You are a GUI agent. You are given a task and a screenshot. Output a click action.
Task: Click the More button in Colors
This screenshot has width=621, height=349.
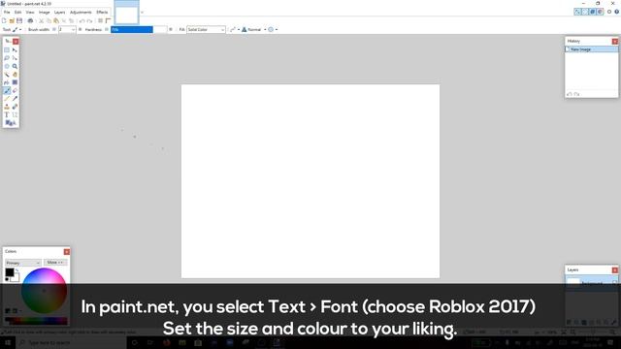[x=55, y=263]
